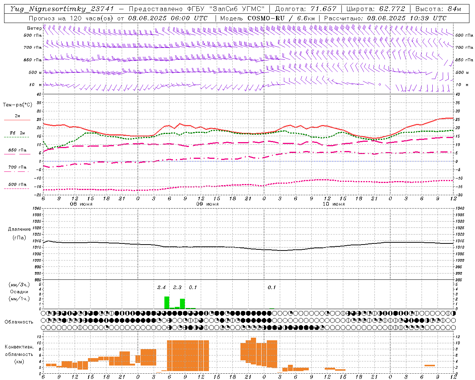Click the '(гПа)' unit under Давление
Viewport: 475px width, 380px height.
click(19, 237)
